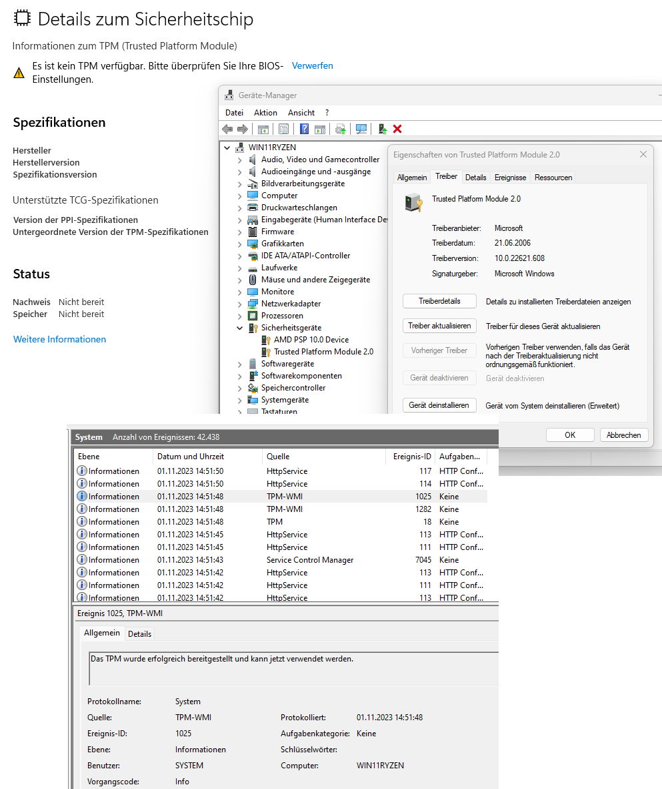Viewport: 662px width, 789px height.
Task: Click the Abbrechen button
Action: (x=624, y=435)
